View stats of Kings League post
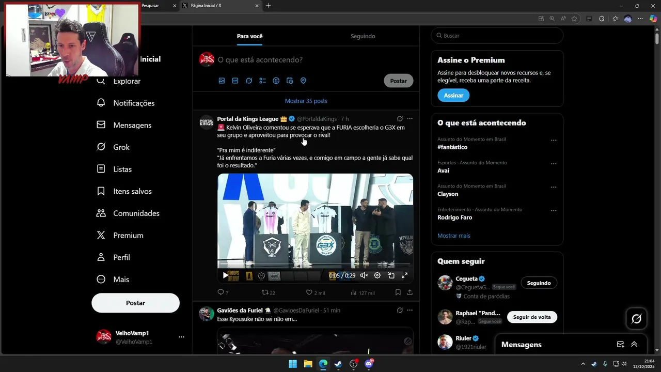 click(363, 292)
